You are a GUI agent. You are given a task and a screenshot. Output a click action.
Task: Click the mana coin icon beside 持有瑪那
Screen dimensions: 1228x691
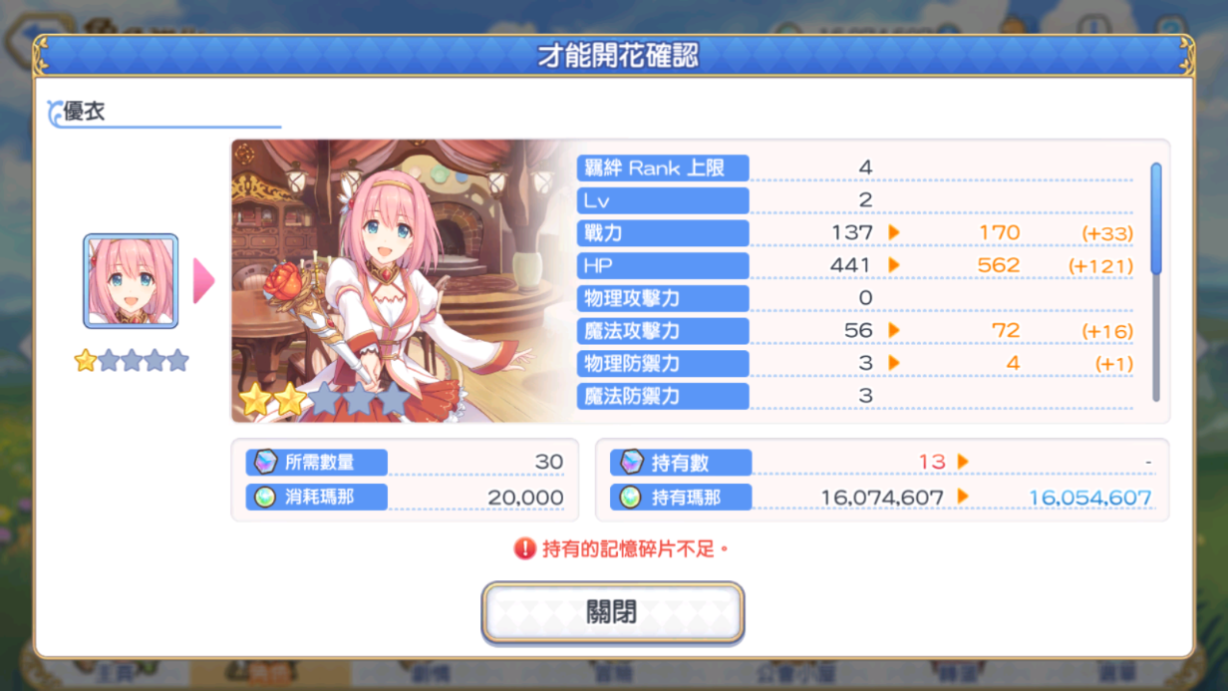click(631, 497)
